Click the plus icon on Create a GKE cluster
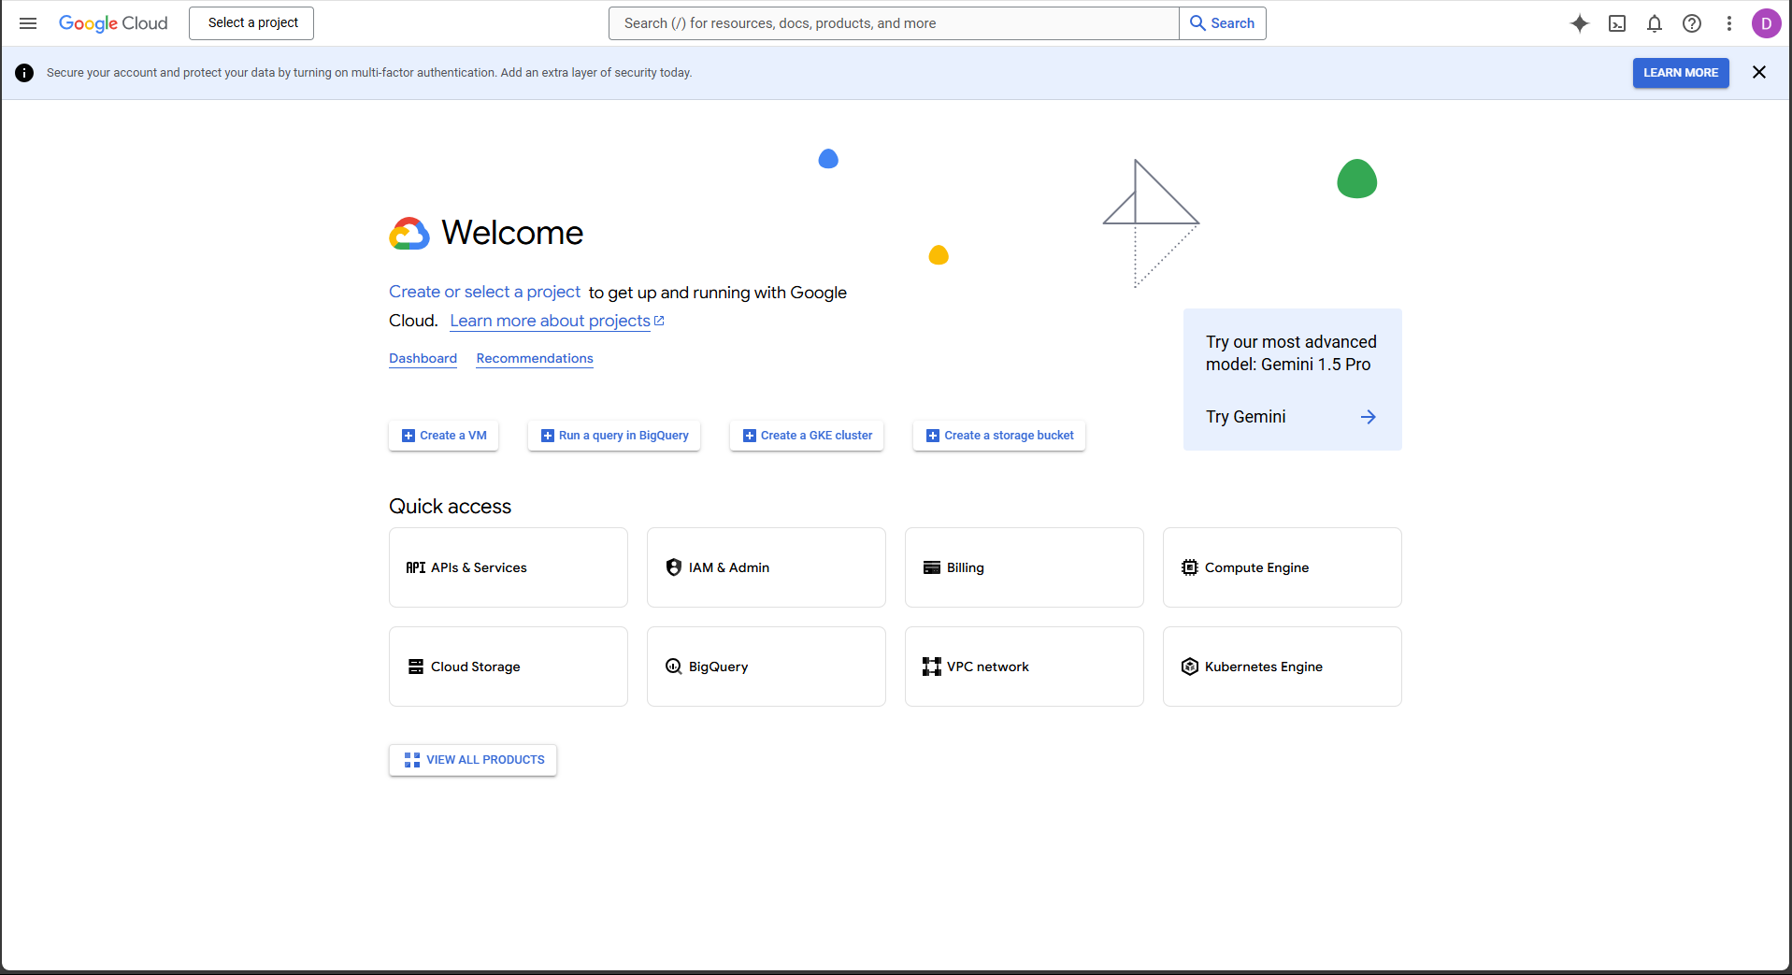The image size is (1792, 975). tap(750, 436)
